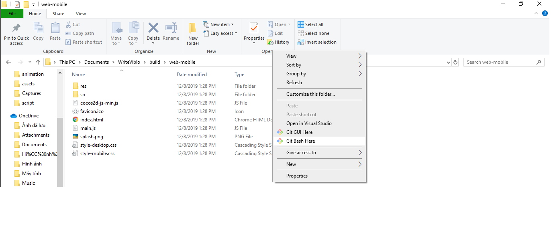551x226 pixels.
Task: Click the Cut command icon
Action: [x=69, y=24]
